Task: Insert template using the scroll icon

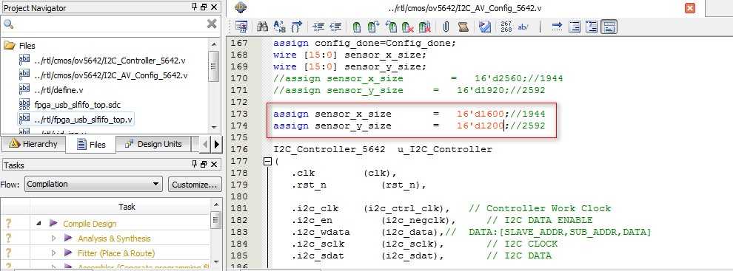Action: pyautogui.click(x=463, y=27)
